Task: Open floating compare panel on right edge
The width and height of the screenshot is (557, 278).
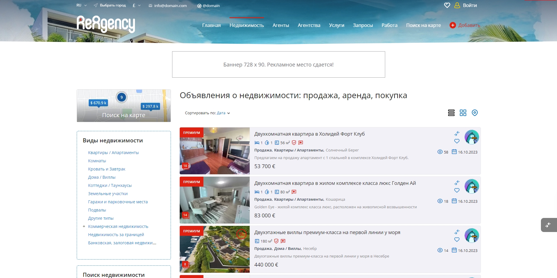Action: 548,225
